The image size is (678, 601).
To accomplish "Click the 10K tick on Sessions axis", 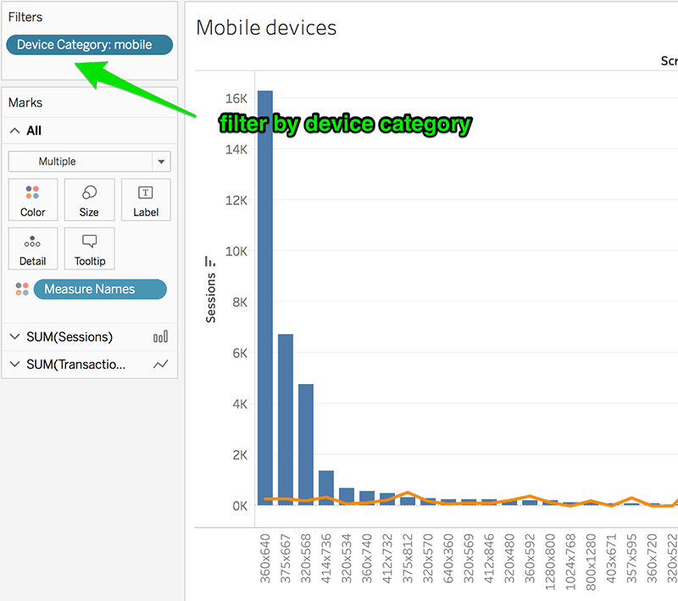I will (x=236, y=251).
